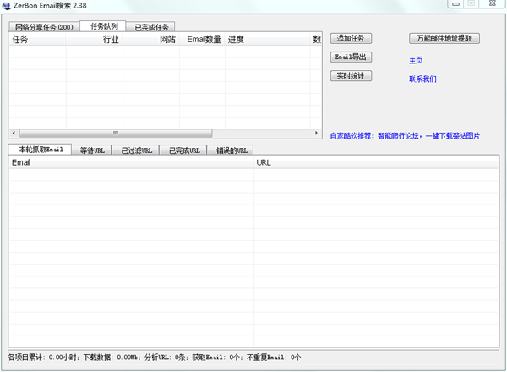
Task: Sort by the Email数量 column header
Action: 204,39
